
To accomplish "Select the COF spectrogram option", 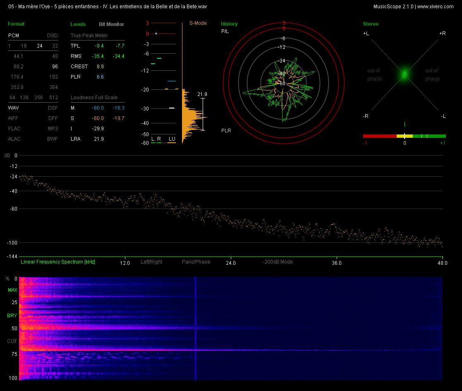I will tap(12, 341).
